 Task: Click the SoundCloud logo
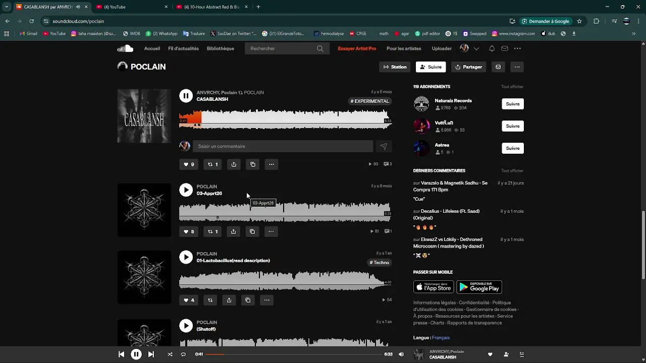pyautogui.click(x=125, y=48)
